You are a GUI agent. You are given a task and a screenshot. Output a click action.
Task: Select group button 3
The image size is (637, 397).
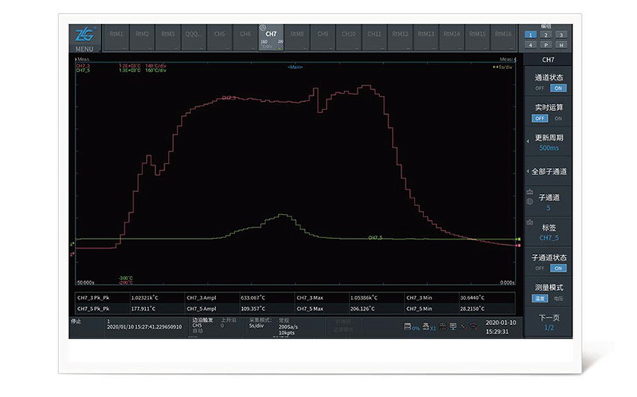pyautogui.click(x=561, y=35)
